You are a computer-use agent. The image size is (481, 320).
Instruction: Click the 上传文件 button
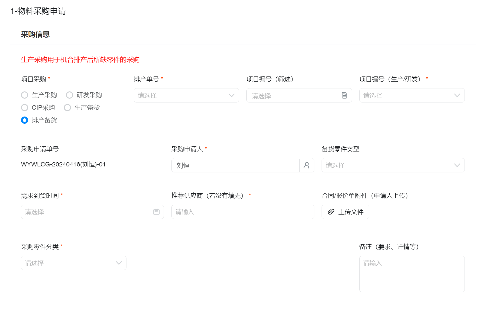[345, 212]
